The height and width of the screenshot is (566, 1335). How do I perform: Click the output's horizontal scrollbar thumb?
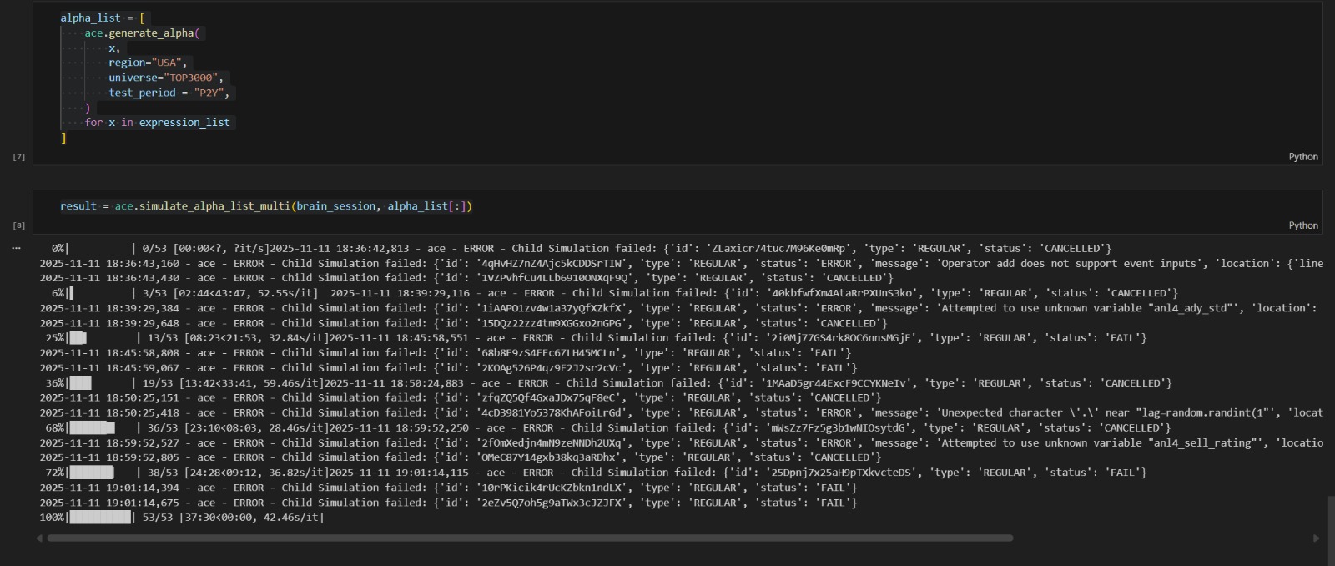(x=530, y=538)
